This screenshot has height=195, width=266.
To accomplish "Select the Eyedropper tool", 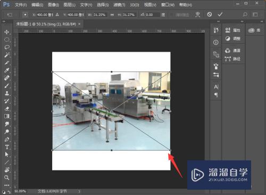I will [x=7, y=70].
